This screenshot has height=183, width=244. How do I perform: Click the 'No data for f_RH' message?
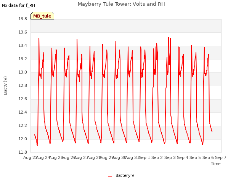[x=19, y=5]
